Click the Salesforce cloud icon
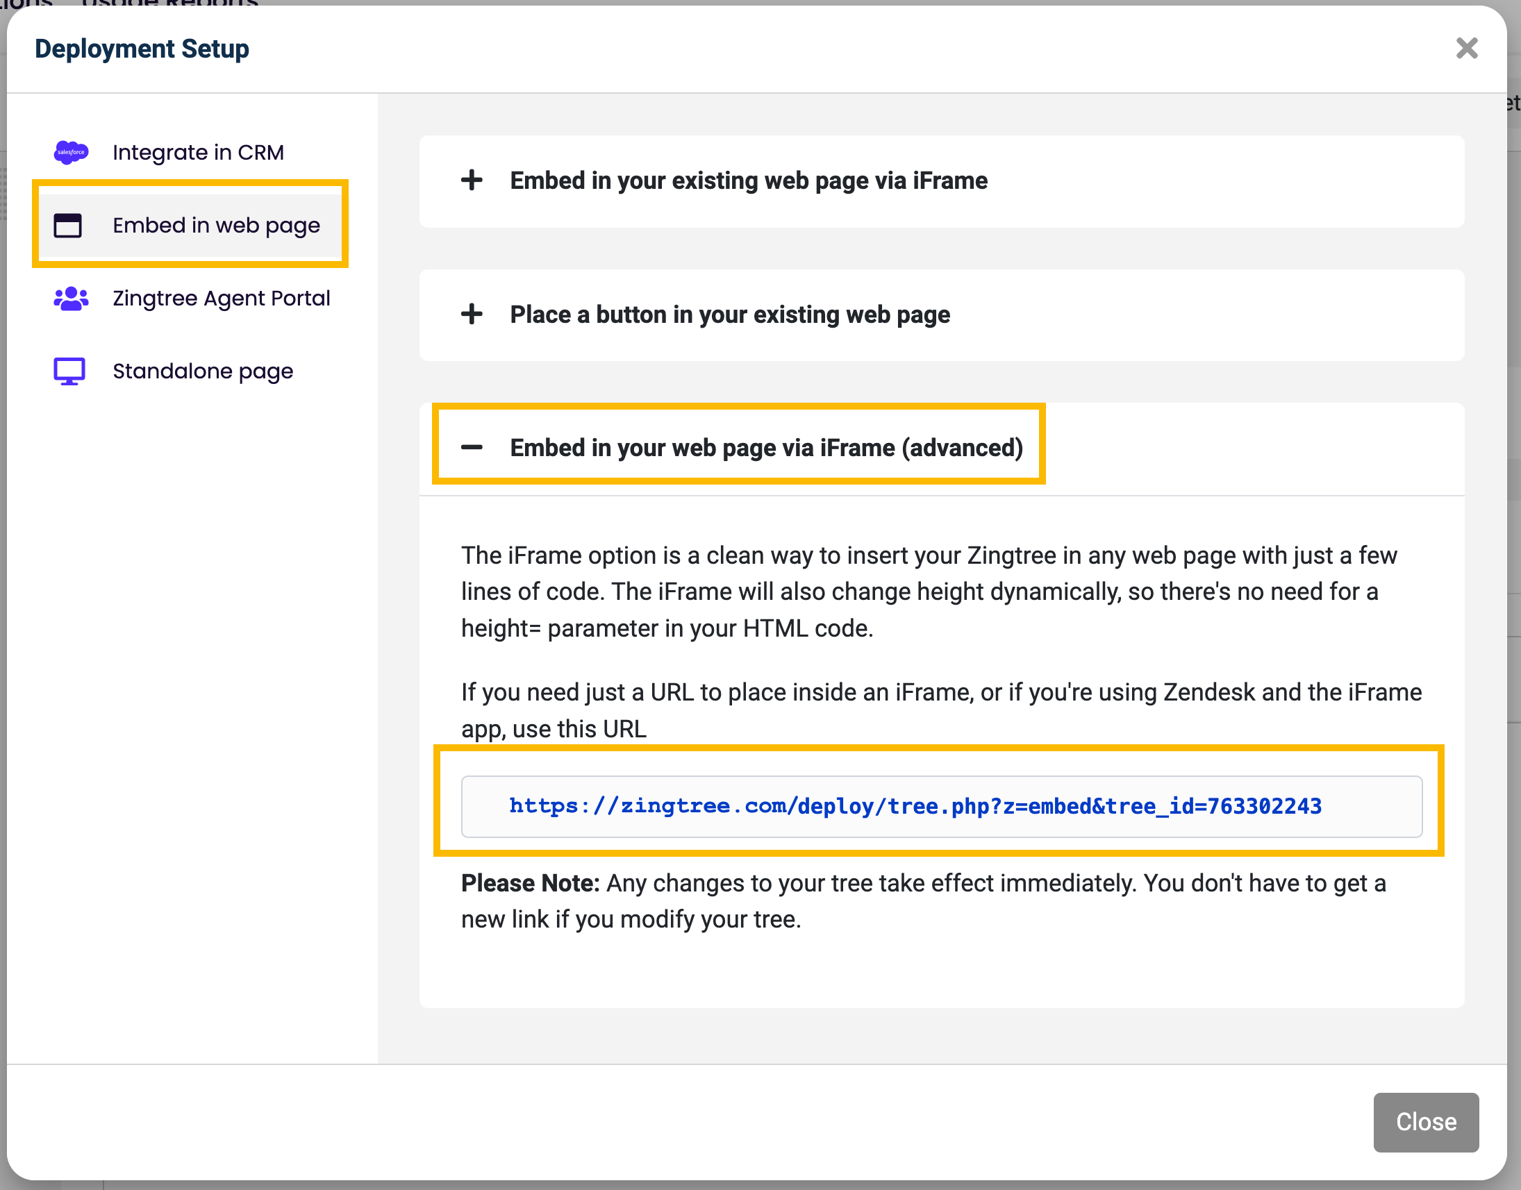 coord(71,152)
